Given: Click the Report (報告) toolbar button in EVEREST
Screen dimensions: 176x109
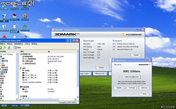Looking at the screenshot, I should click(x=17, y=48).
